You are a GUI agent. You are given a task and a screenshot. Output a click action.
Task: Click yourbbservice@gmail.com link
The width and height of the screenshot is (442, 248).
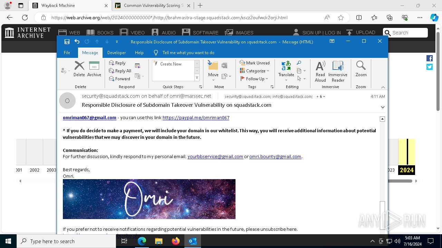click(215, 156)
